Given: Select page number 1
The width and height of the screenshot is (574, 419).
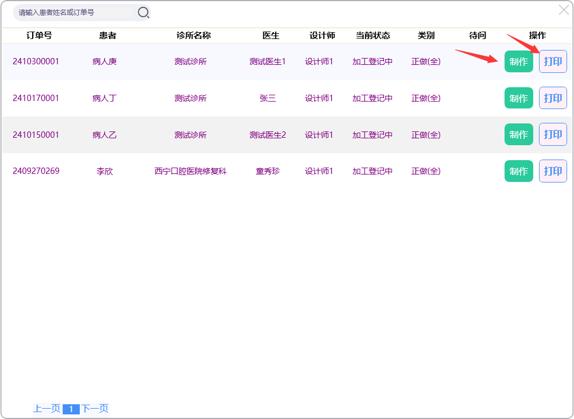Looking at the screenshot, I should [x=71, y=409].
